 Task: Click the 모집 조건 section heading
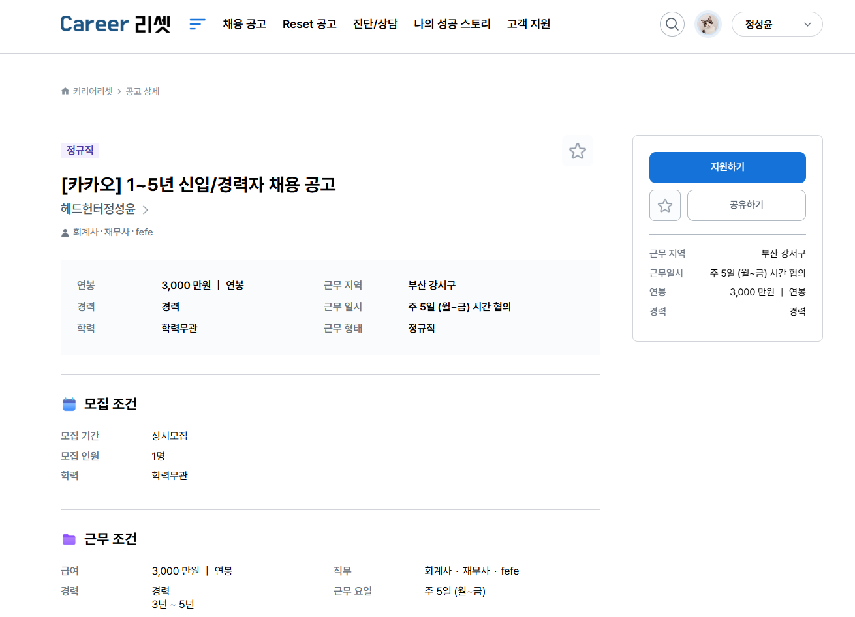click(x=110, y=404)
